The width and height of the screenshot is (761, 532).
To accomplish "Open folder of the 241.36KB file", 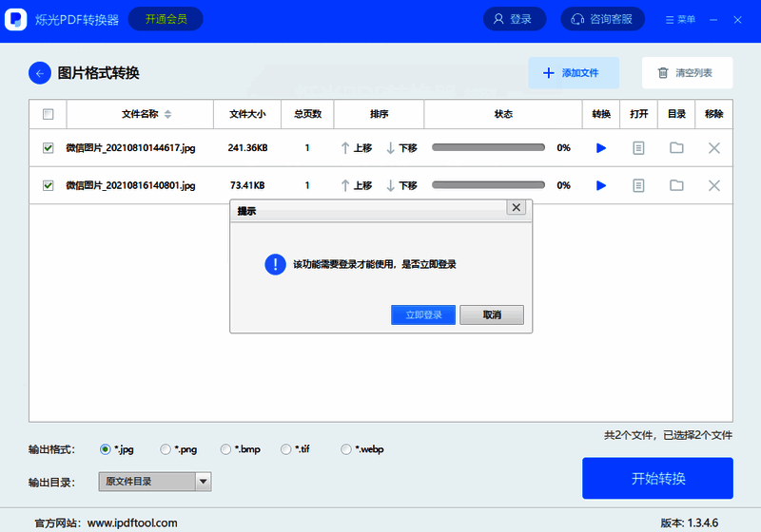I will coord(676,148).
